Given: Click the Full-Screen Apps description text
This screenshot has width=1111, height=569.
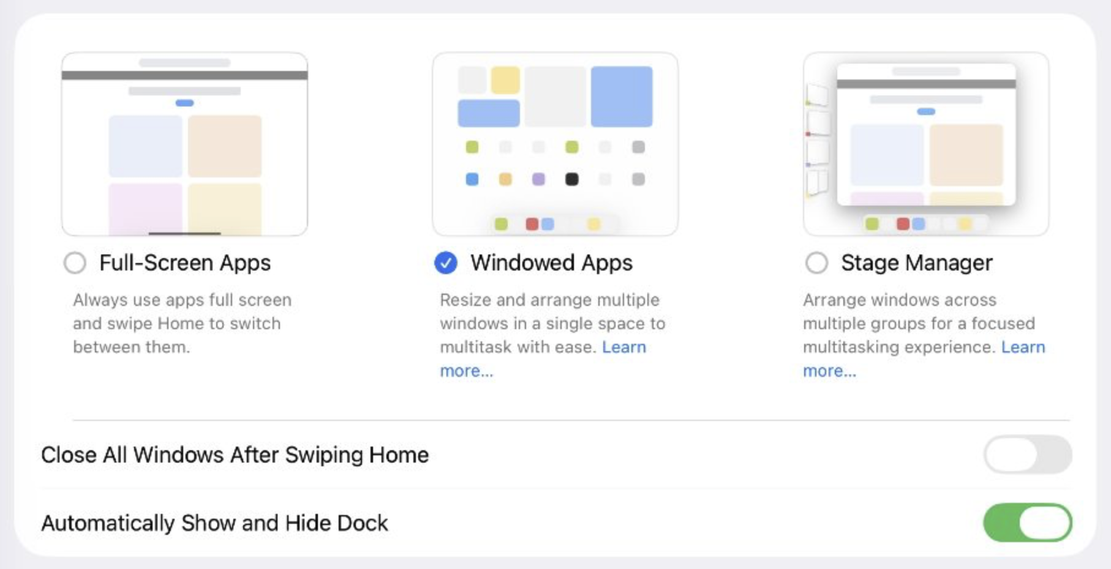Looking at the screenshot, I should pyautogui.click(x=182, y=323).
